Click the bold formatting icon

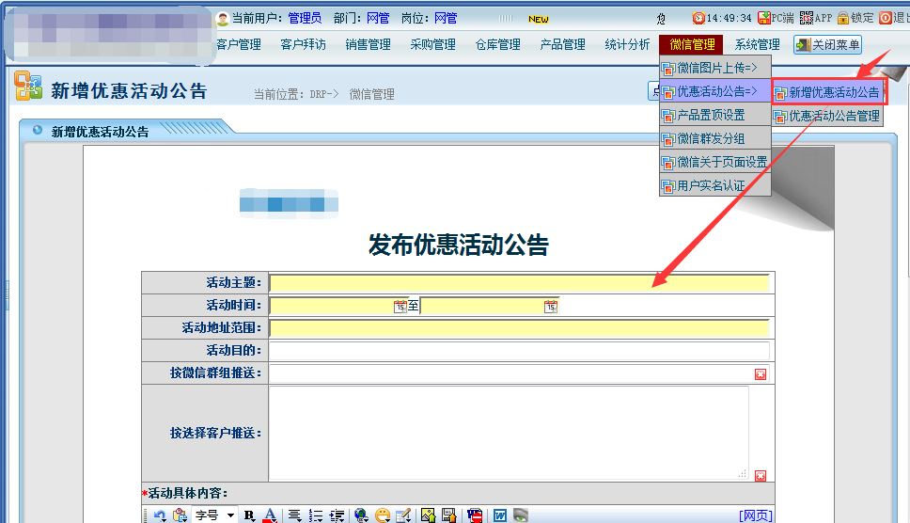pos(249,515)
